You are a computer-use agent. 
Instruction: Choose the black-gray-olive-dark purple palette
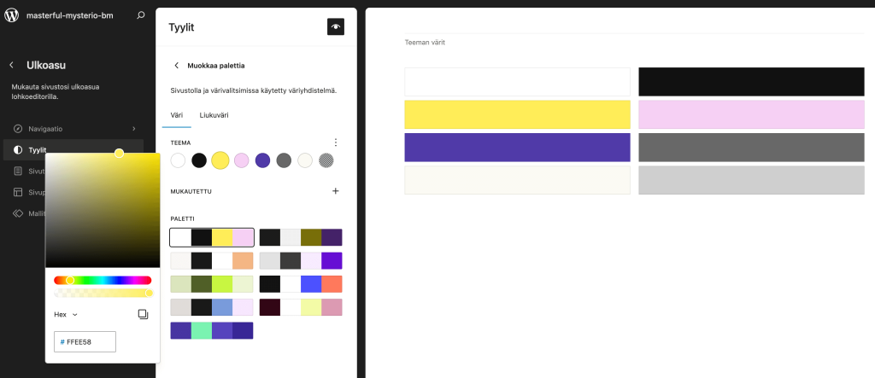tap(301, 237)
